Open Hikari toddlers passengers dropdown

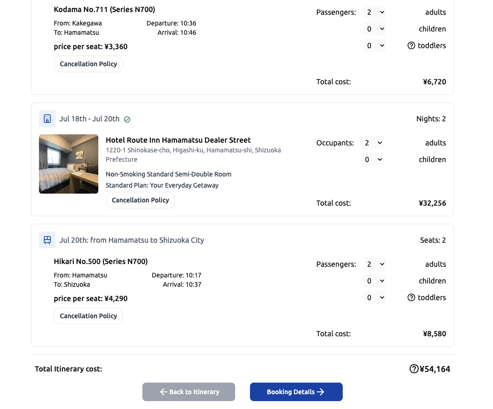[x=375, y=298]
